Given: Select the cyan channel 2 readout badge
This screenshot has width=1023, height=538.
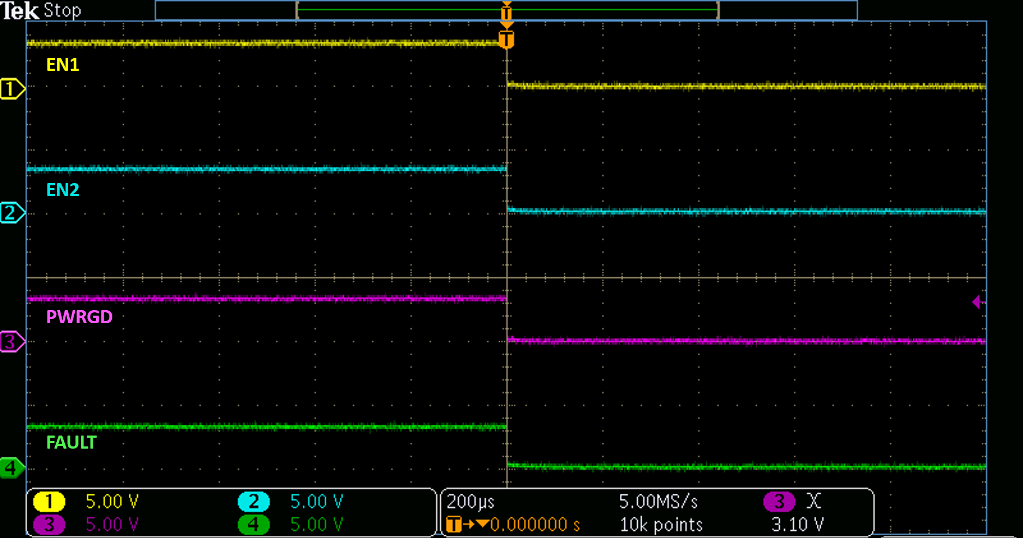Looking at the screenshot, I should pos(254,501).
